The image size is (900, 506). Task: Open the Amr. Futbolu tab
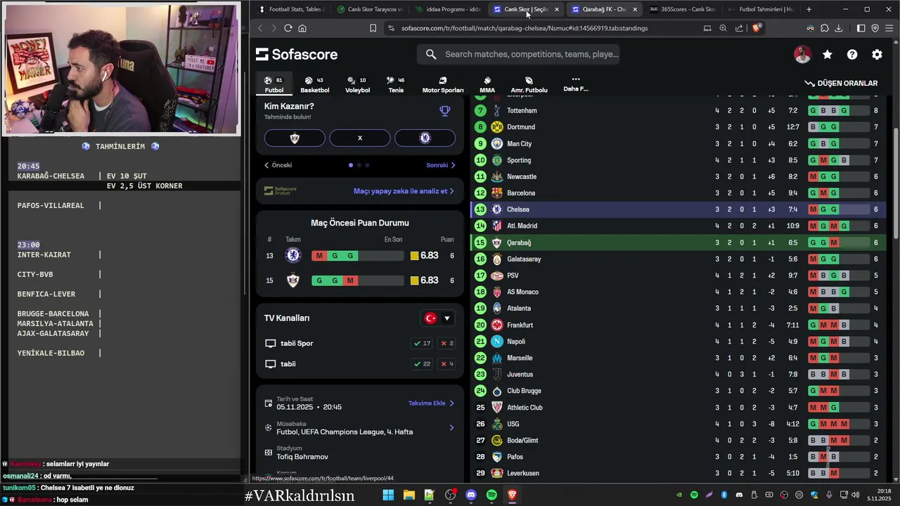point(529,84)
